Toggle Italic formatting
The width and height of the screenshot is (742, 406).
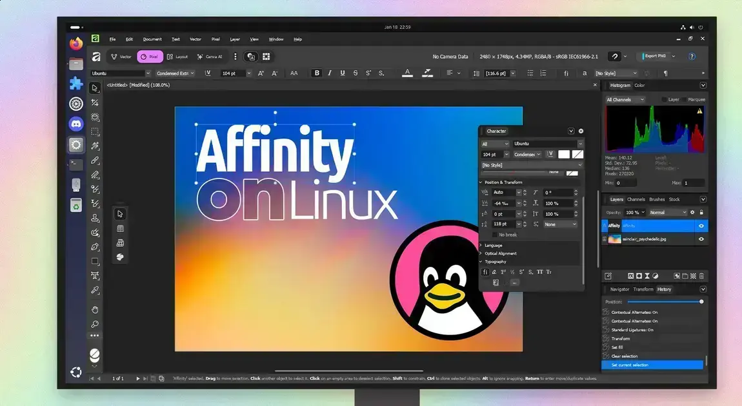click(x=329, y=73)
